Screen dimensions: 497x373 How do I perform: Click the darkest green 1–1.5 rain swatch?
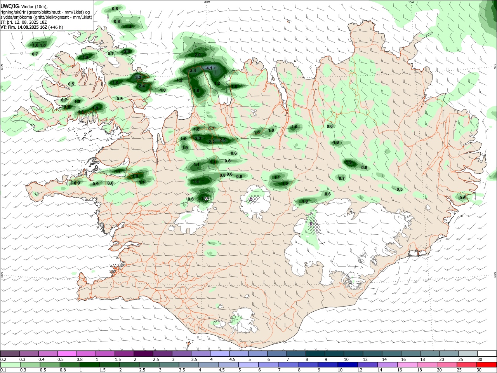pos(90,364)
